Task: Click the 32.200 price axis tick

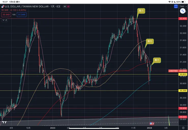Action: 183,26
